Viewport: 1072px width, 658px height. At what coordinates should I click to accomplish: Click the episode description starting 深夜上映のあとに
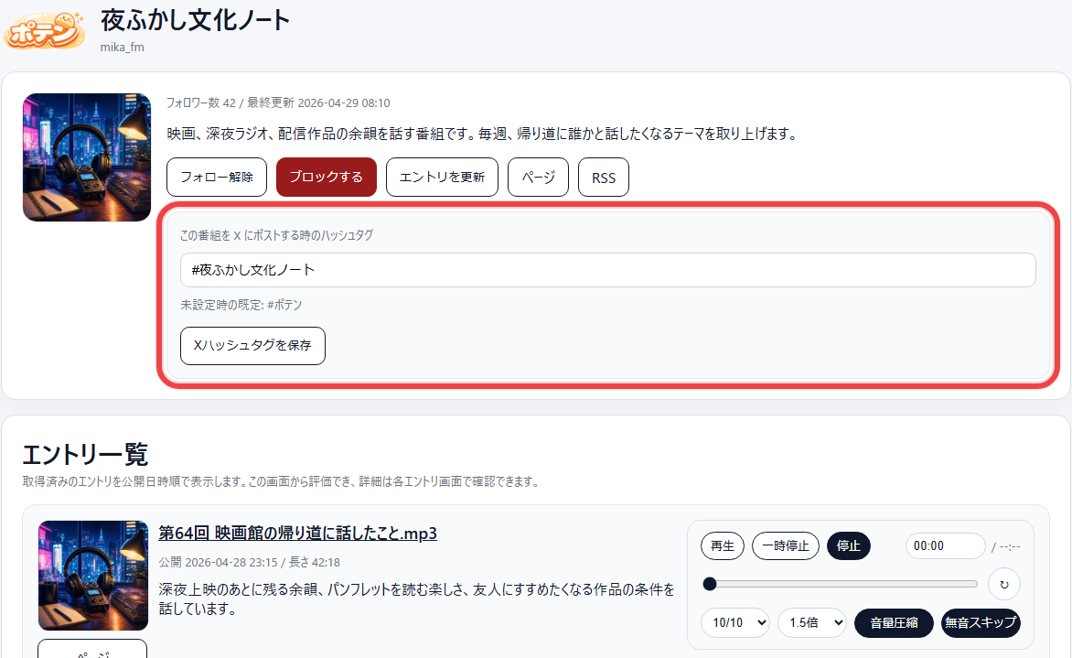click(x=416, y=599)
